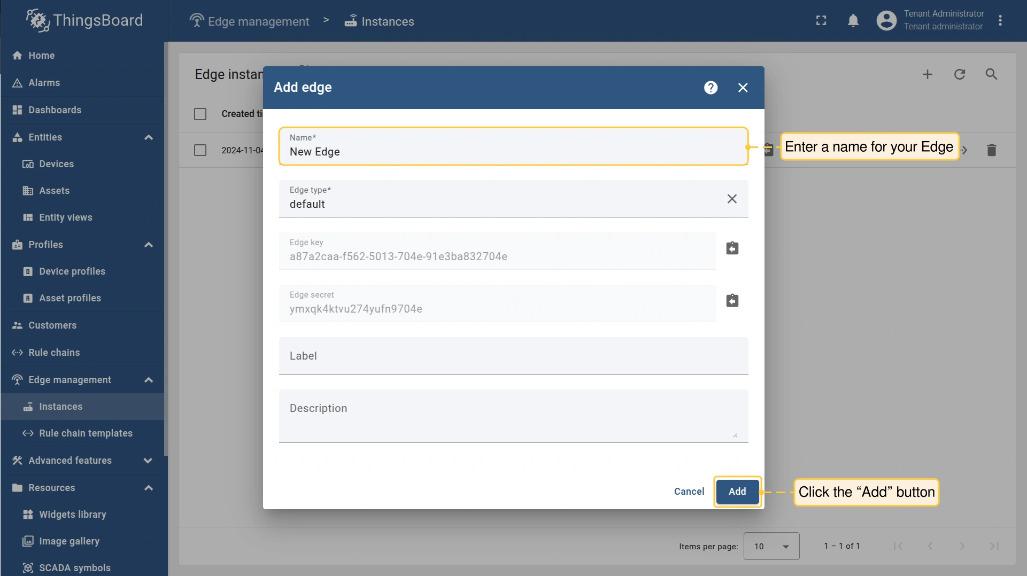This screenshot has width=1027, height=576.
Task: Expand the Advanced features section
Action: pyautogui.click(x=148, y=461)
